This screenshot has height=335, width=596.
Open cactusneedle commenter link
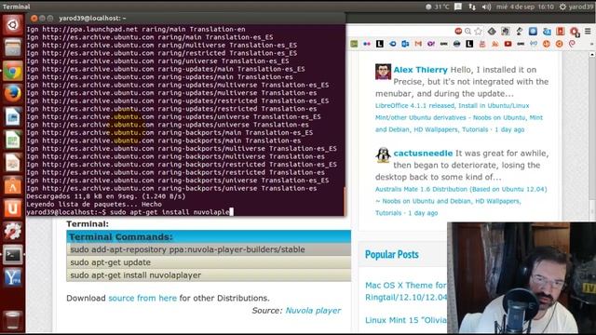423,154
